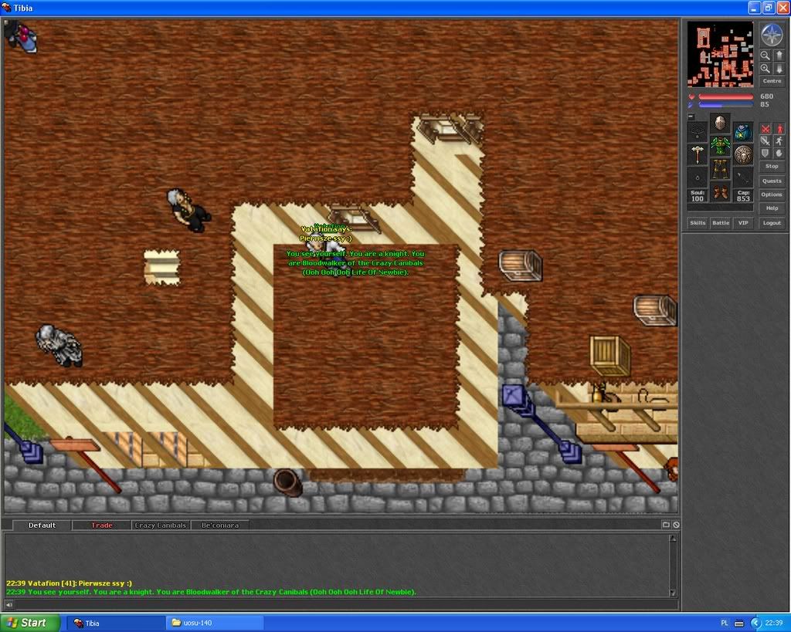Click the leather boots slot

(x=720, y=191)
